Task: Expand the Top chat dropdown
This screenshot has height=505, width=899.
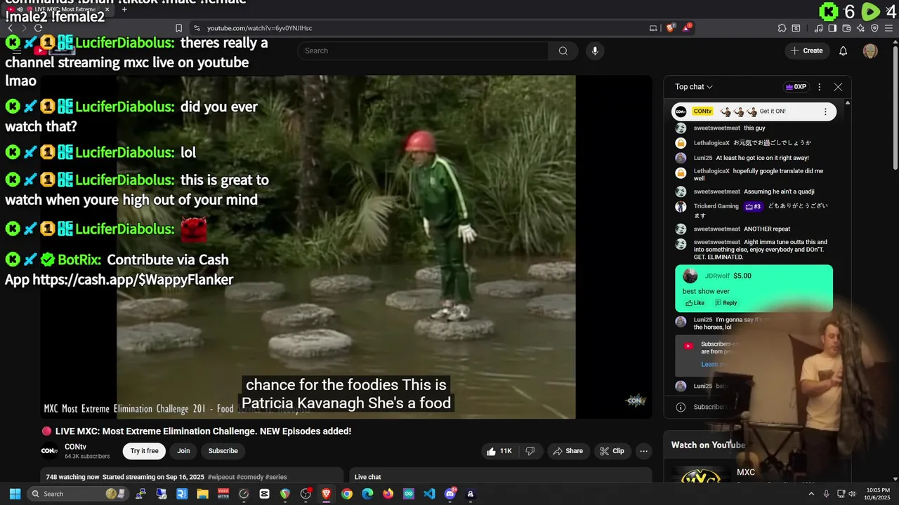Action: [x=694, y=87]
